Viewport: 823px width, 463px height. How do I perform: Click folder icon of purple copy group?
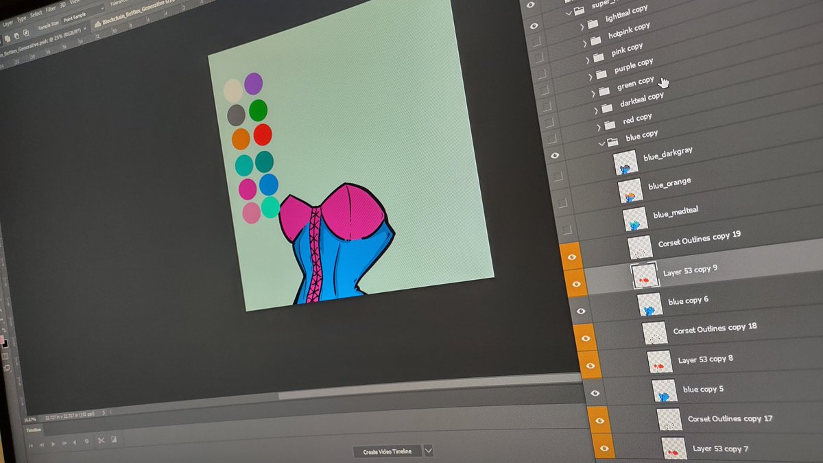coord(601,74)
